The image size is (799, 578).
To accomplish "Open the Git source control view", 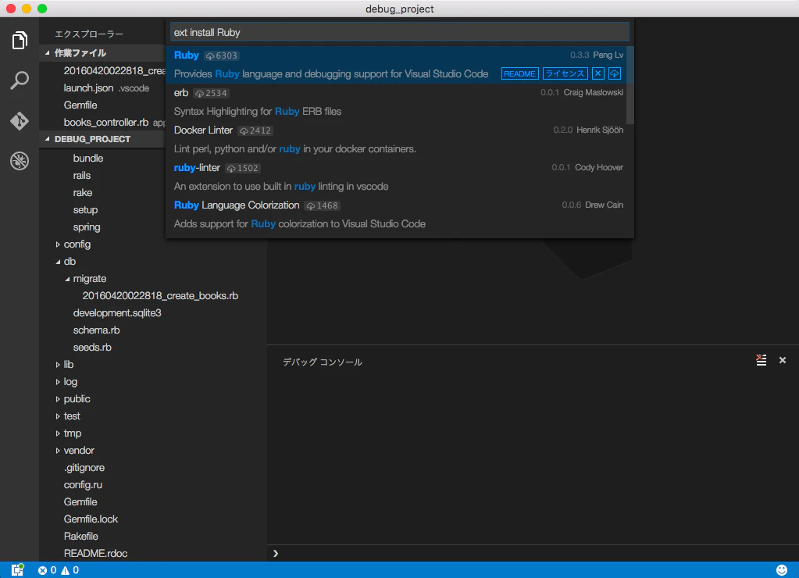I will [x=20, y=121].
